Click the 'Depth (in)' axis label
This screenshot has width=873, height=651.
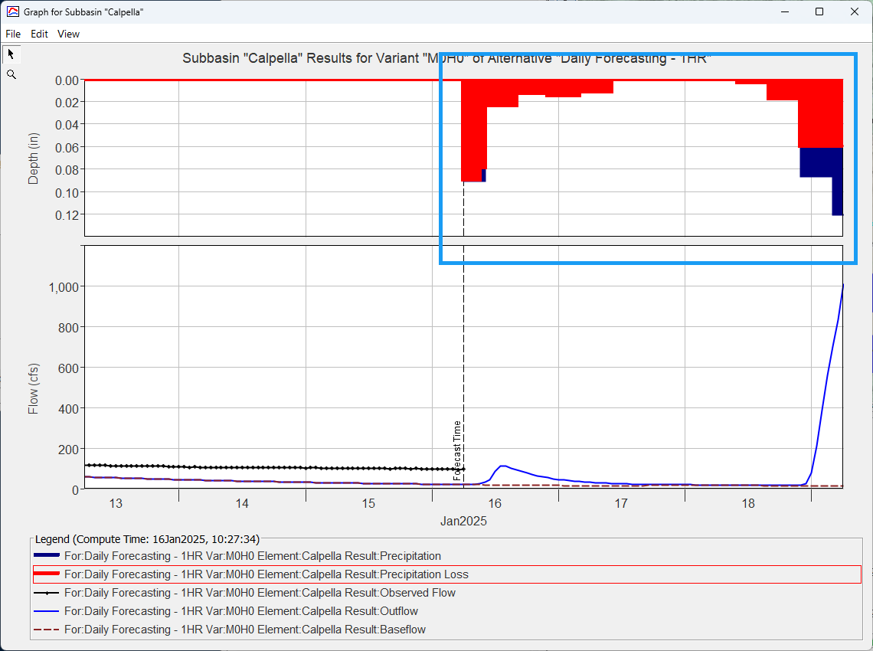[x=34, y=158]
